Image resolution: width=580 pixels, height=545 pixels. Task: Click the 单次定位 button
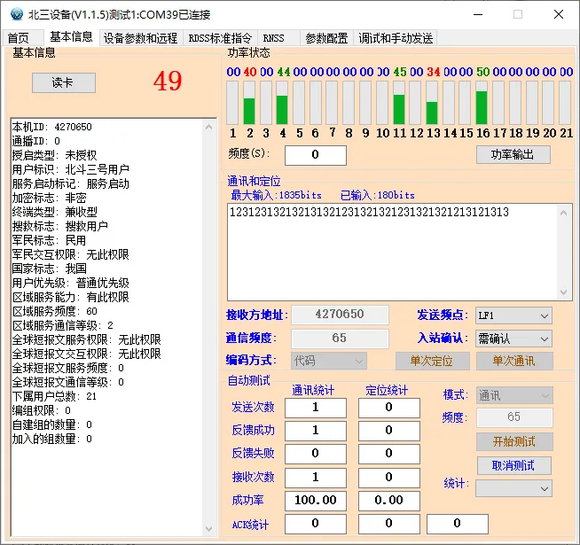pyautogui.click(x=432, y=361)
